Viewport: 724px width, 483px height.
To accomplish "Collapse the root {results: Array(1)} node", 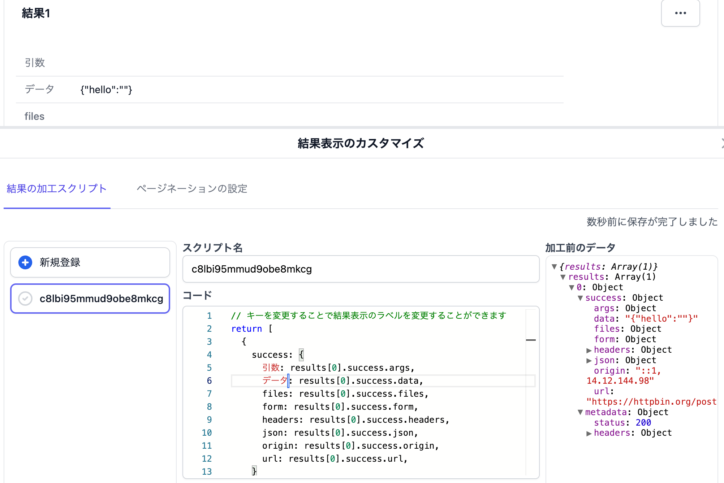I will pyautogui.click(x=554, y=267).
